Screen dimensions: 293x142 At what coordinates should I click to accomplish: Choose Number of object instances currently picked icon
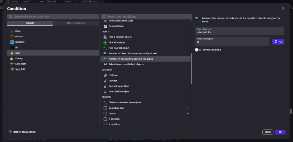(x=105, y=54)
